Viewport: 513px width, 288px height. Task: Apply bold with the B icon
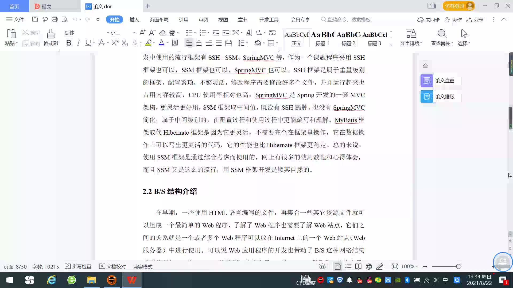pyautogui.click(x=69, y=43)
